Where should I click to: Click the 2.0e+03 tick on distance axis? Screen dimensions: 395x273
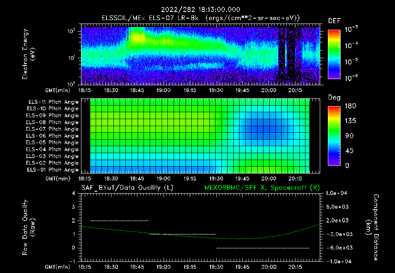[337, 220]
